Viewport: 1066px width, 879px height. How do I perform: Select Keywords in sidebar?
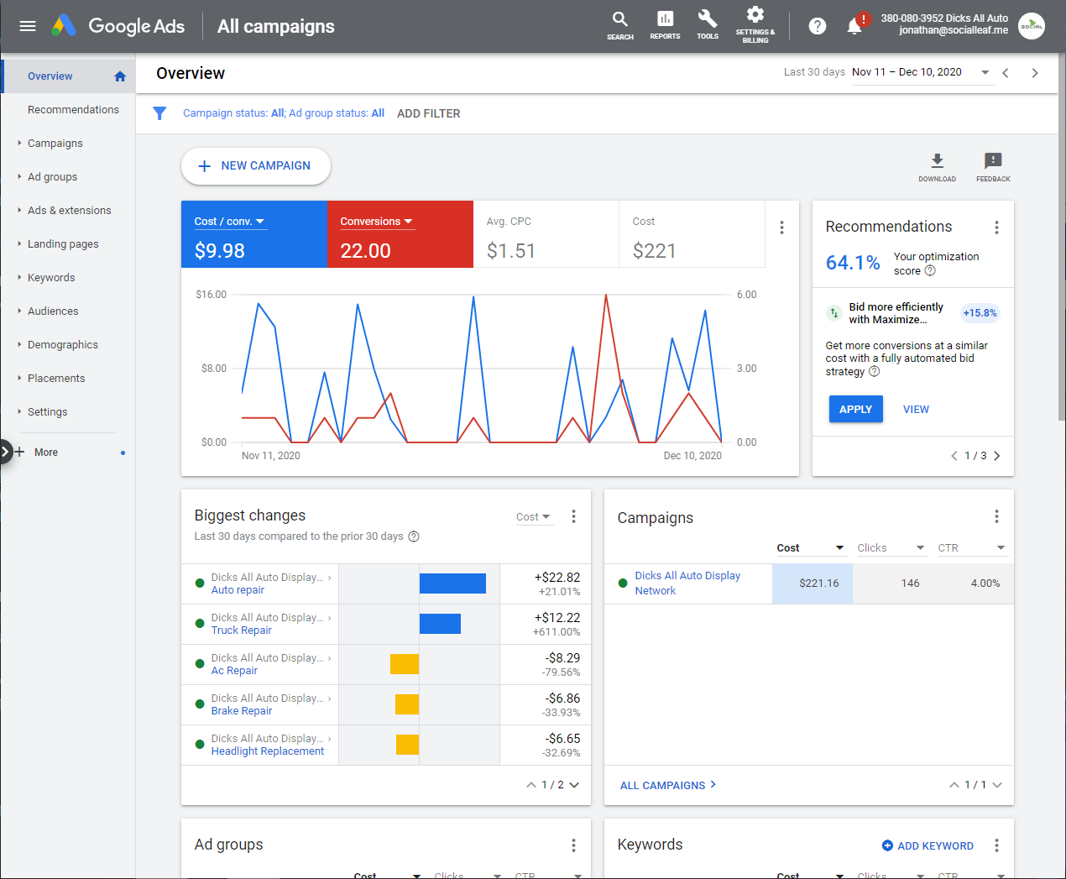coord(51,278)
